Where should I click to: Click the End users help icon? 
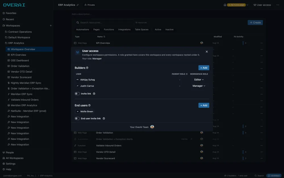click(89, 105)
